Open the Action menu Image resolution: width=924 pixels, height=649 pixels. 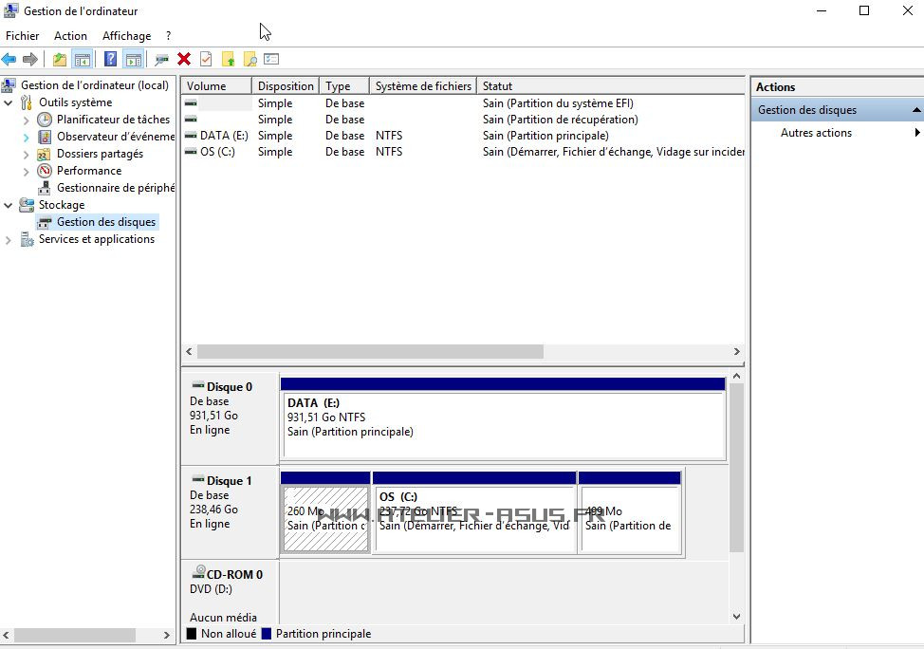70,36
